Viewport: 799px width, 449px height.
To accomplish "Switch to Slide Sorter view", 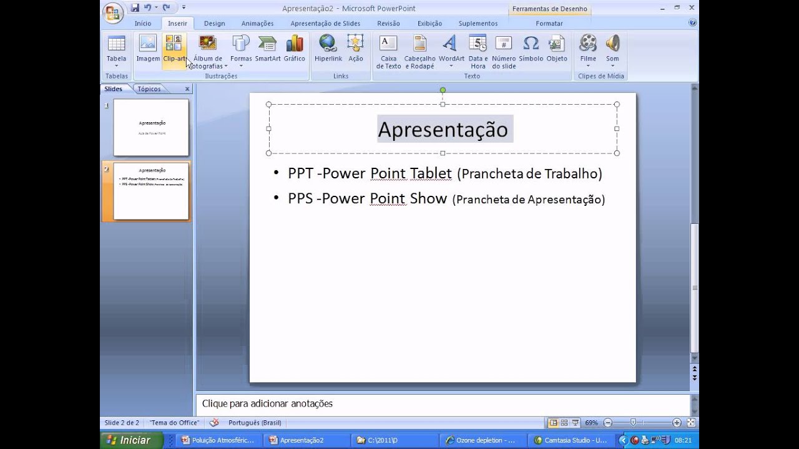I will pos(564,423).
